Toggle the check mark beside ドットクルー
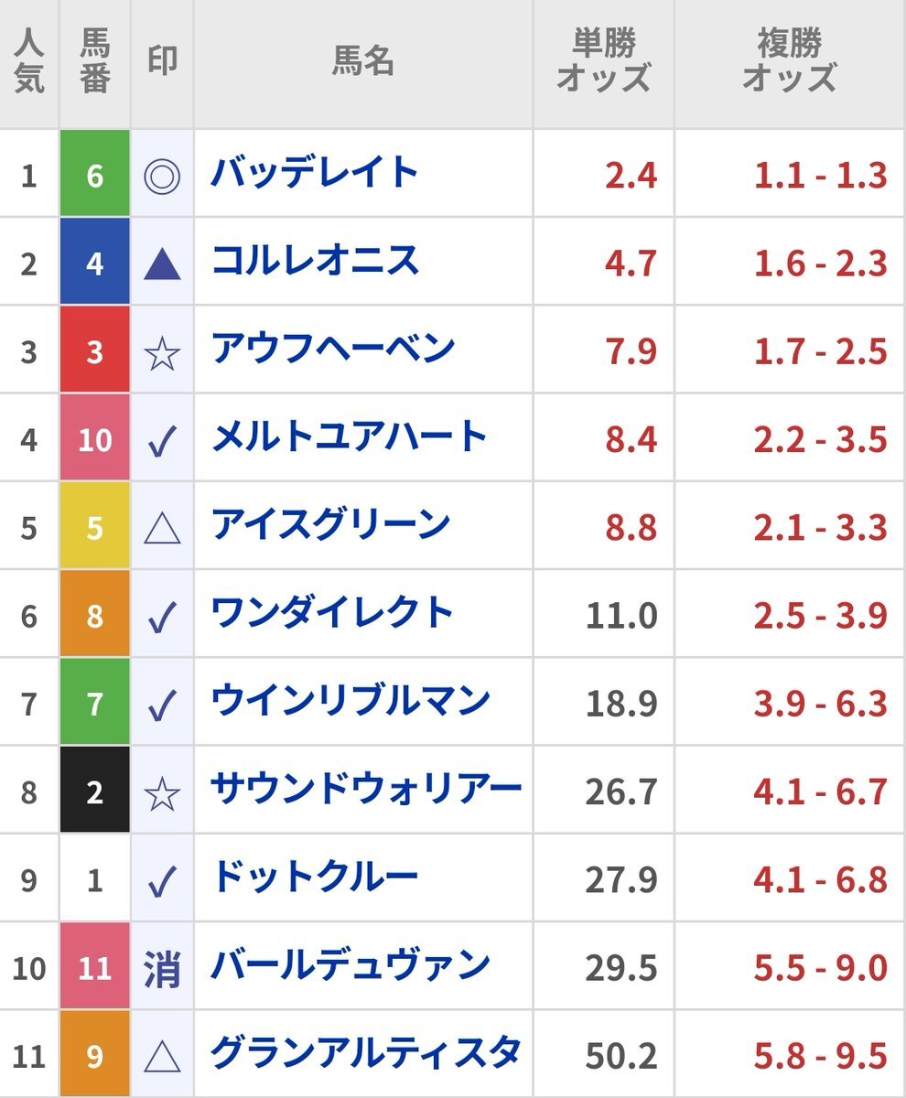The width and height of the screenshot is (906, 1098). click(162, 881)
